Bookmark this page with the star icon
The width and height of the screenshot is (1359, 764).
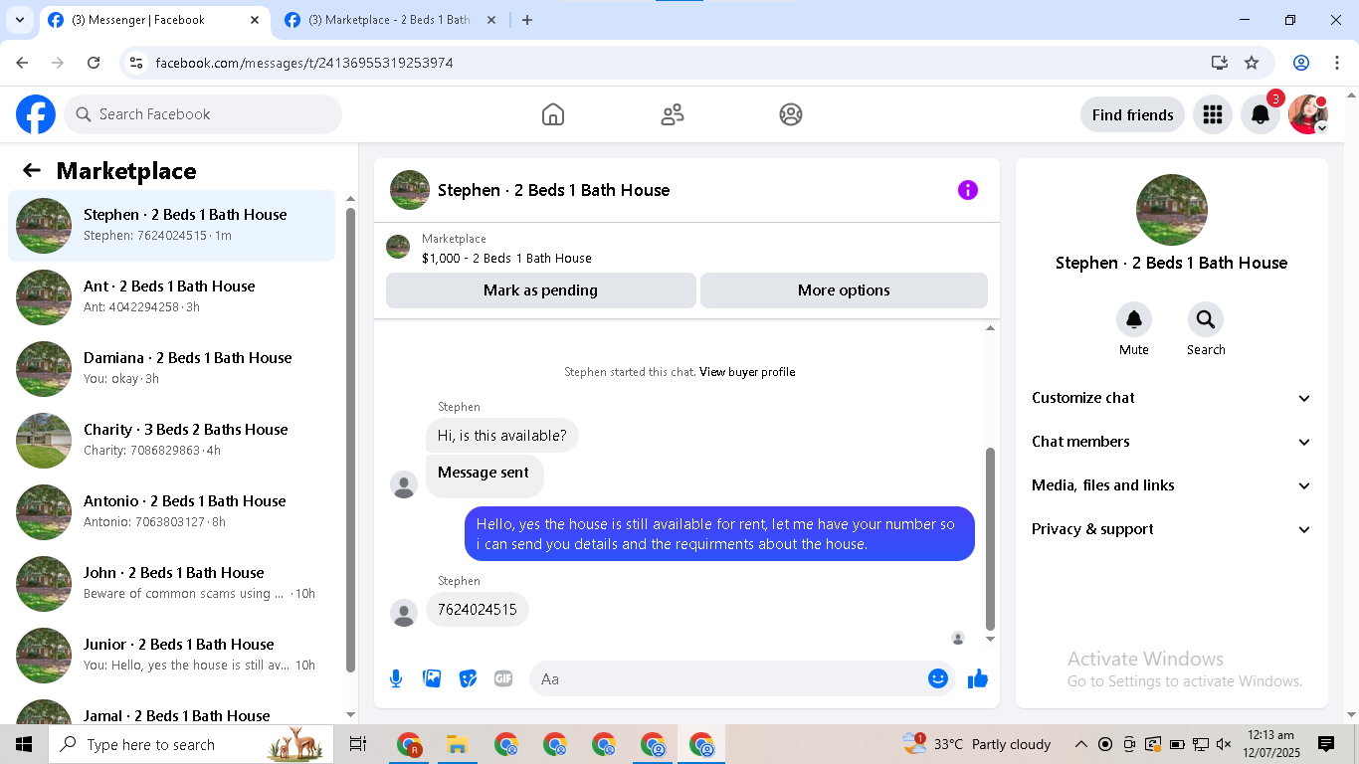(1252, 63)
